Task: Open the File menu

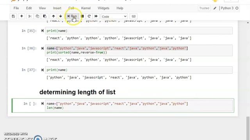Action: click(16, 8)
